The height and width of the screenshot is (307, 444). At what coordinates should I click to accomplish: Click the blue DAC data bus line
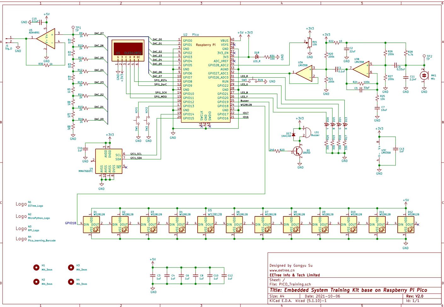coord(108,80)
